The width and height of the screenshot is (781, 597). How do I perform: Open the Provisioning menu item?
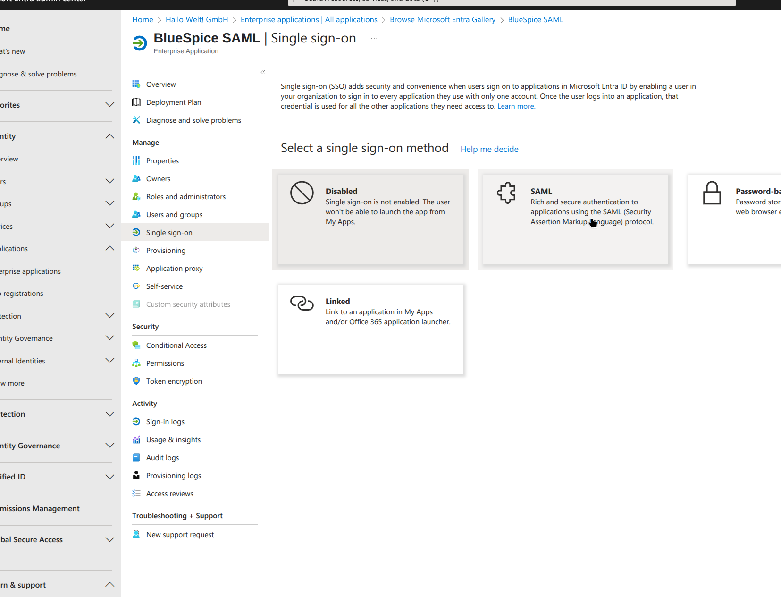tap(166, 251)
